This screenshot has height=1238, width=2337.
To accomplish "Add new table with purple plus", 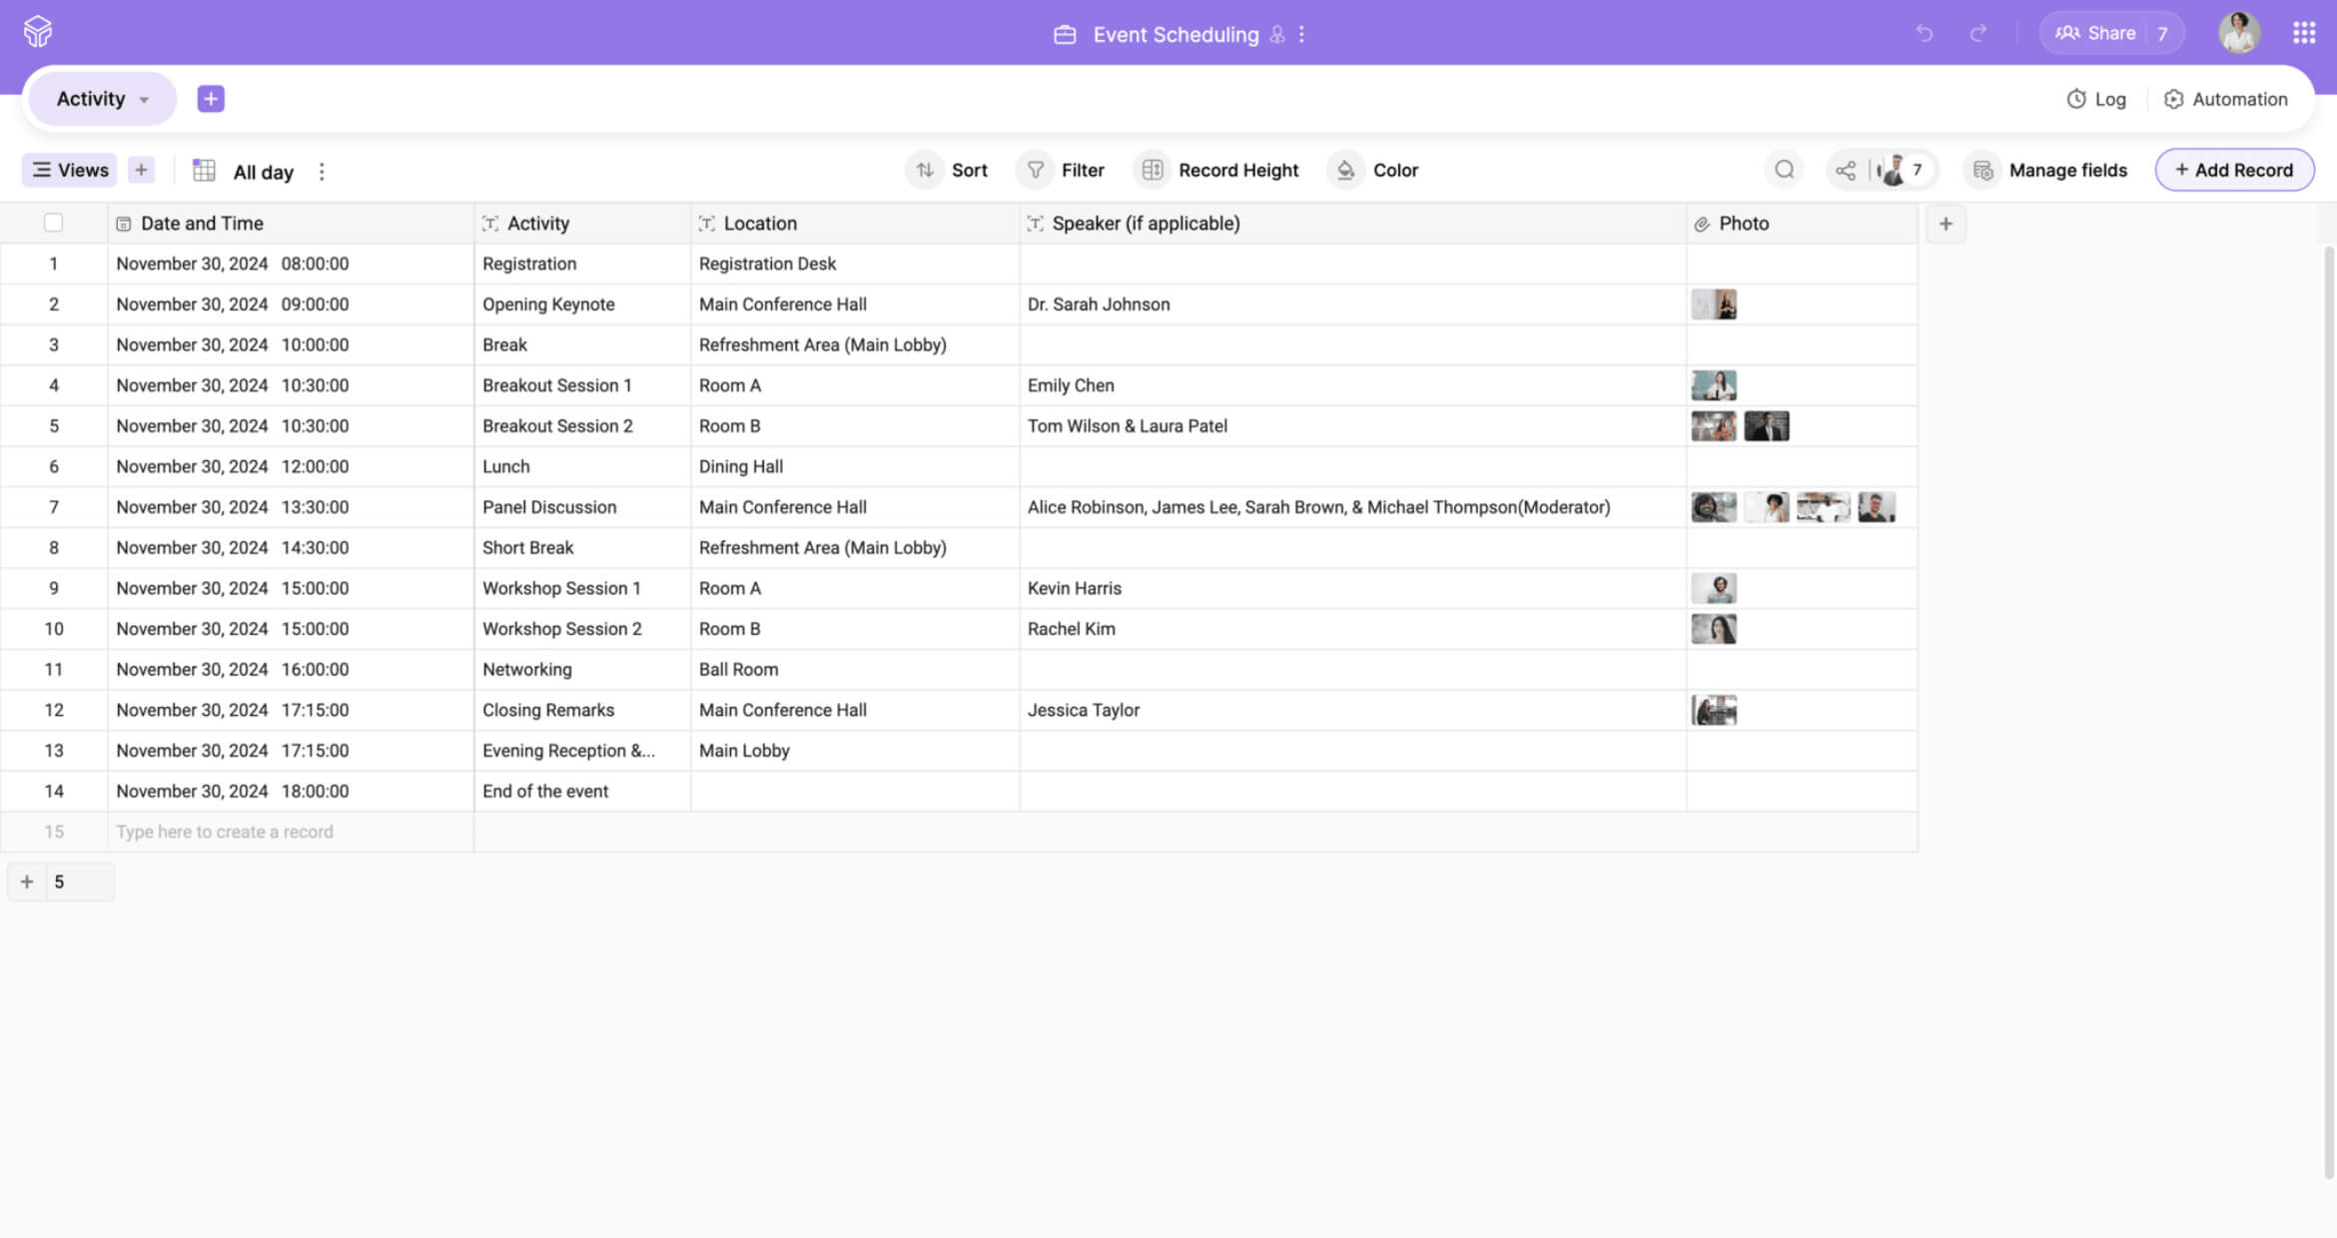I will [210, 99].
